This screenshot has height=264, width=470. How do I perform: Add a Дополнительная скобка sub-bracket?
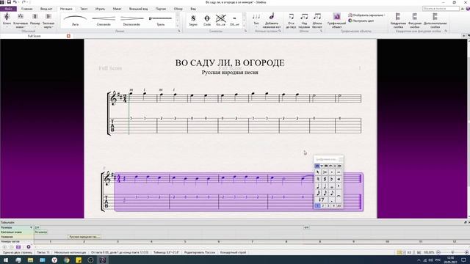(435, 20)
